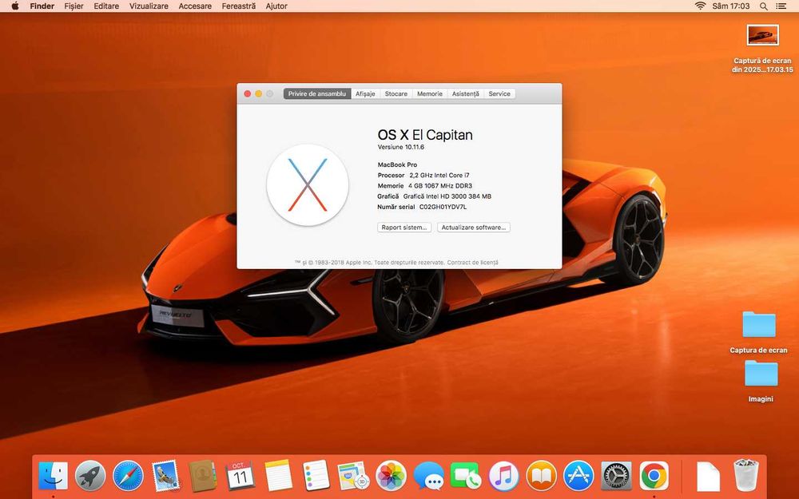Open Notification Center list icon

click(781, 6)
